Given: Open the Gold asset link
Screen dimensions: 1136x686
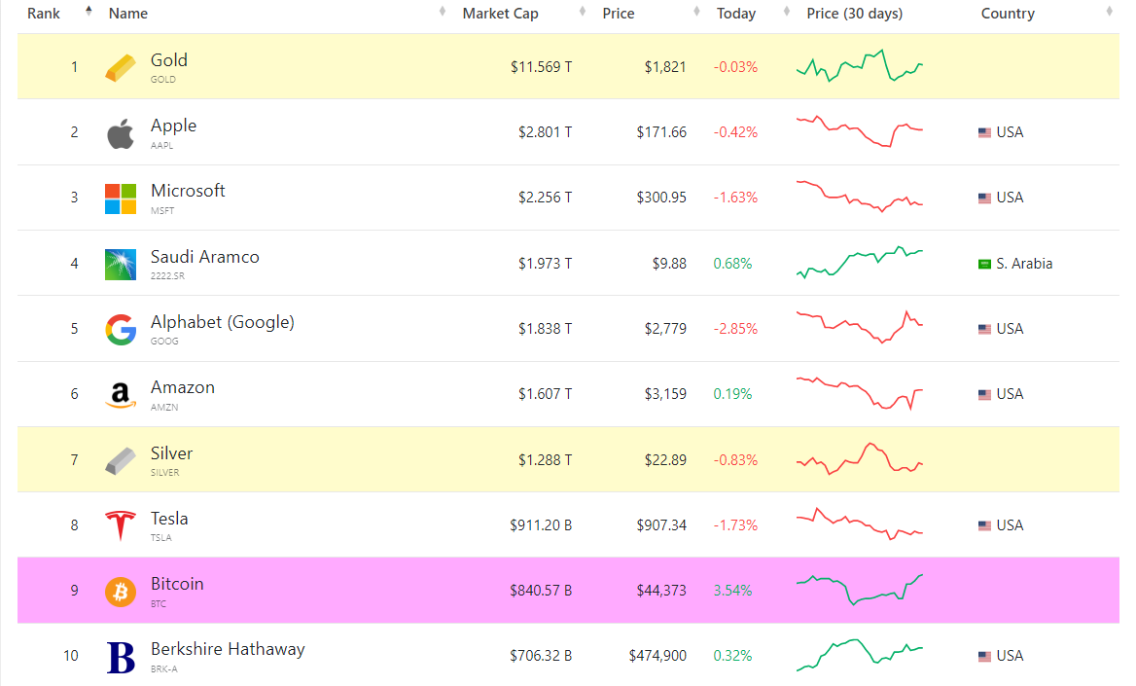Looking at the screenshot, I should tap(169, 60).
